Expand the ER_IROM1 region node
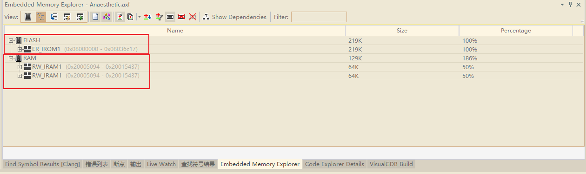Screen dimensions: 586x174 (20, 49)
